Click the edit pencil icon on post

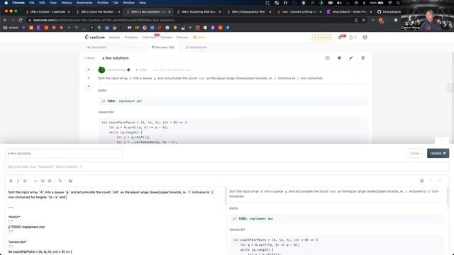351,58
